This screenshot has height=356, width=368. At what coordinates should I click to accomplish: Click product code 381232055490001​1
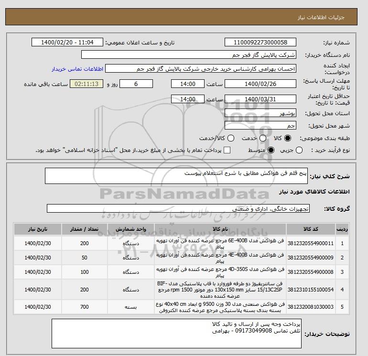pyautogui.click(x=311, y=243)
